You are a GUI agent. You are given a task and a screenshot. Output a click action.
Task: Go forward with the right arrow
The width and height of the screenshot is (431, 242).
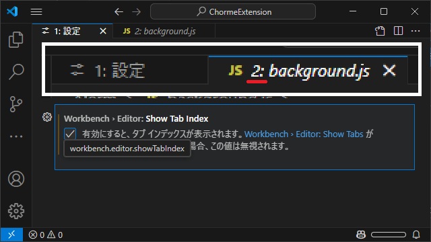click(136, 12)
